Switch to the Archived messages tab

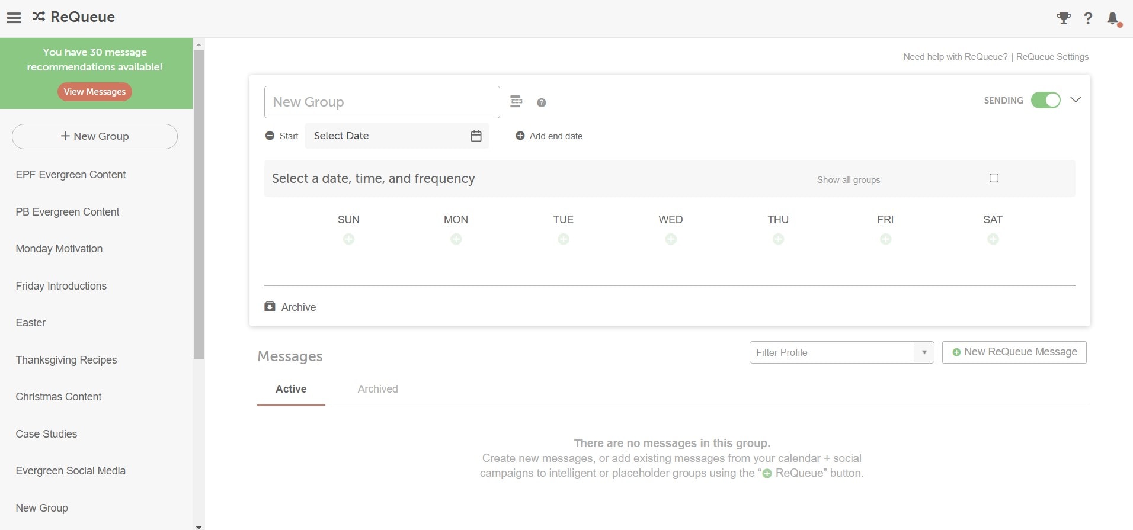pyautogui.click(x=377, y=389)
